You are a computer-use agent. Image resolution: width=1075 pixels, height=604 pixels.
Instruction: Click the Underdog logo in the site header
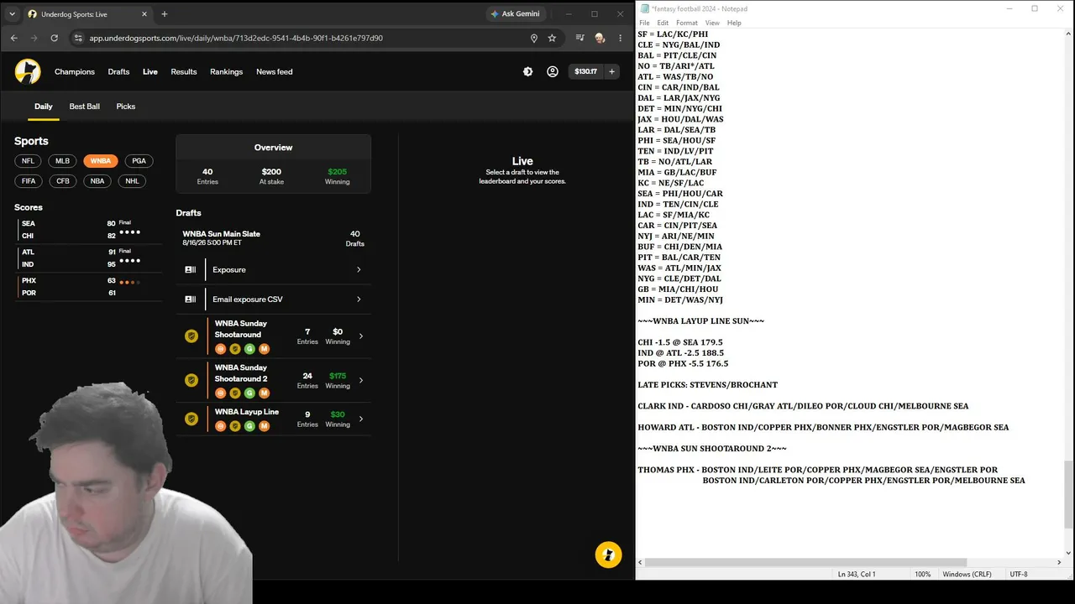(x=28, y=71)
